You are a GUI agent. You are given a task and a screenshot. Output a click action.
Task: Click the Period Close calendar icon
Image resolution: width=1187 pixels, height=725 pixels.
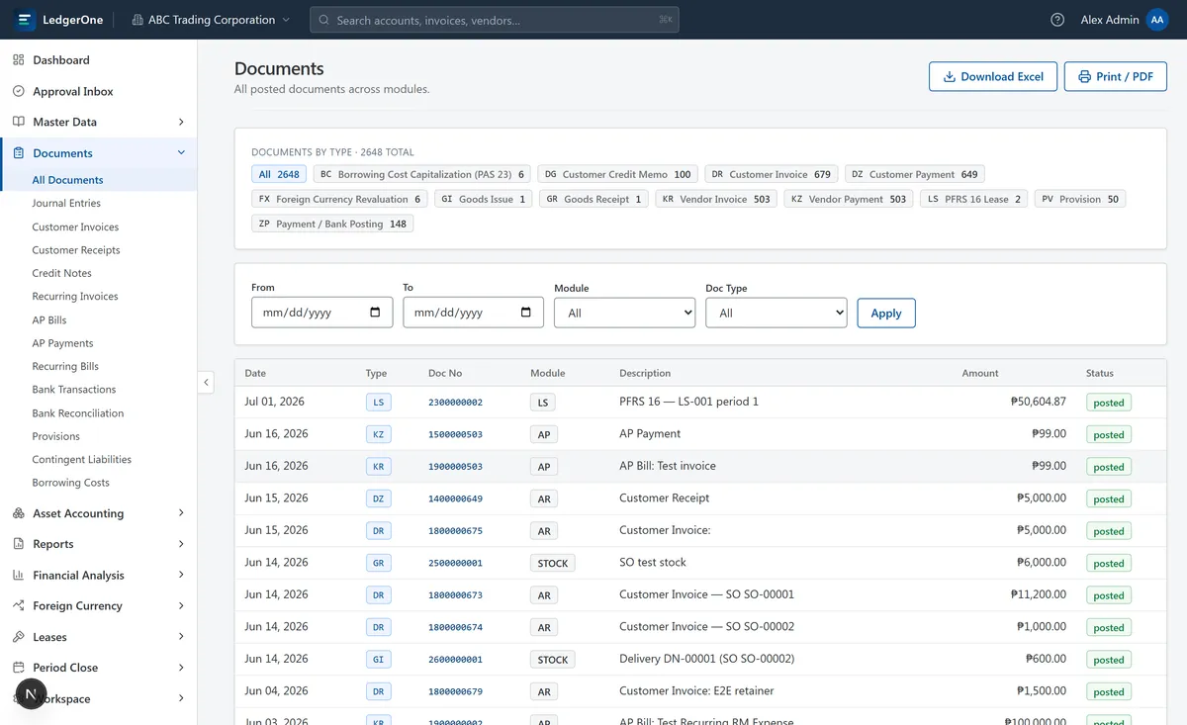pos(18,668)
